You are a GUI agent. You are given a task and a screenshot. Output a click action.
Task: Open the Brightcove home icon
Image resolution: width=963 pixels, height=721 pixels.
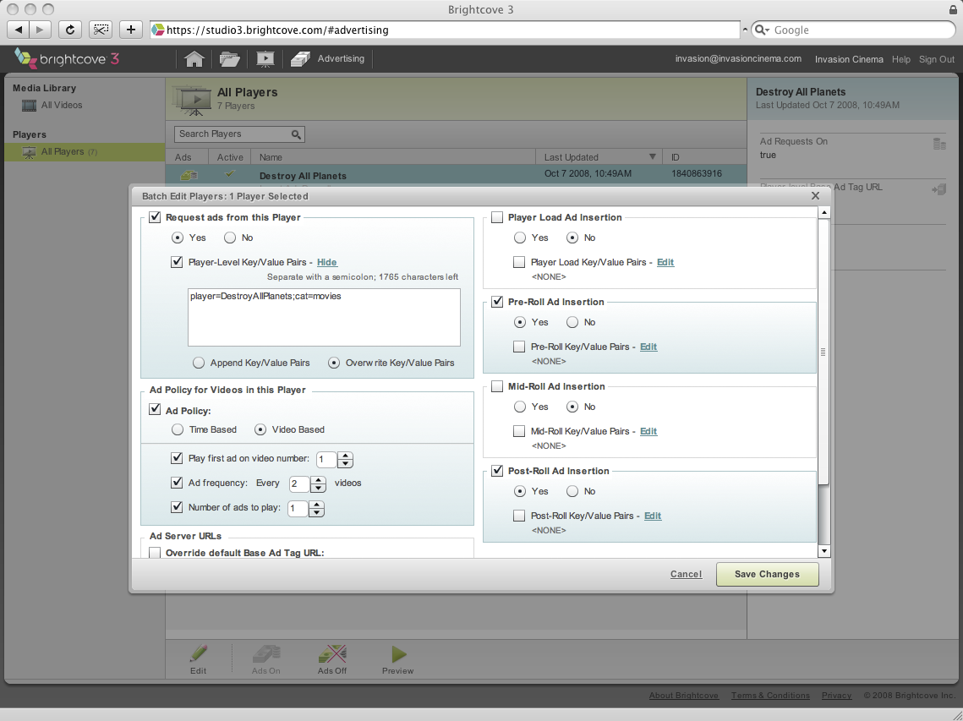(194, 59)
